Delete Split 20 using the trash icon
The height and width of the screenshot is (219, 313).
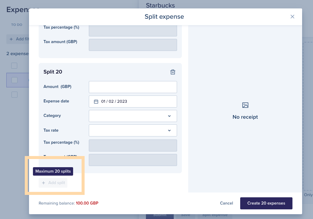coord(173,72)
